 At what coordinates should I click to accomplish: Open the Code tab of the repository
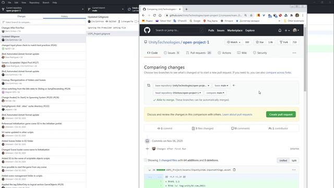pos(152,53)
